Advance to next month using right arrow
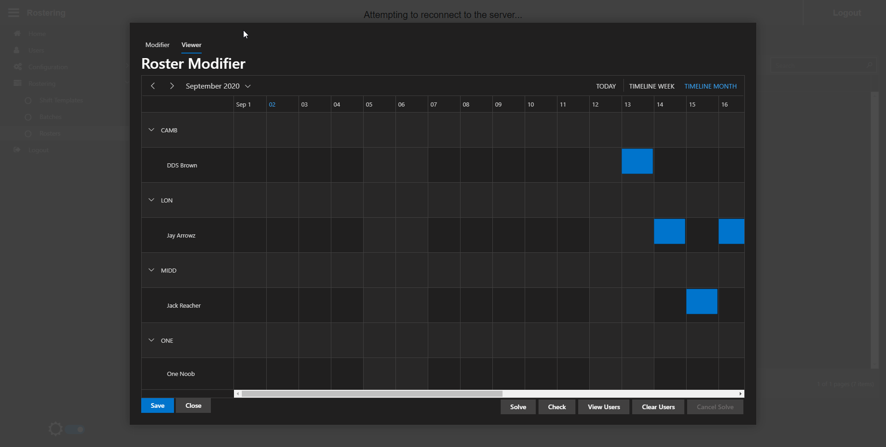 (x=172, y=86)
